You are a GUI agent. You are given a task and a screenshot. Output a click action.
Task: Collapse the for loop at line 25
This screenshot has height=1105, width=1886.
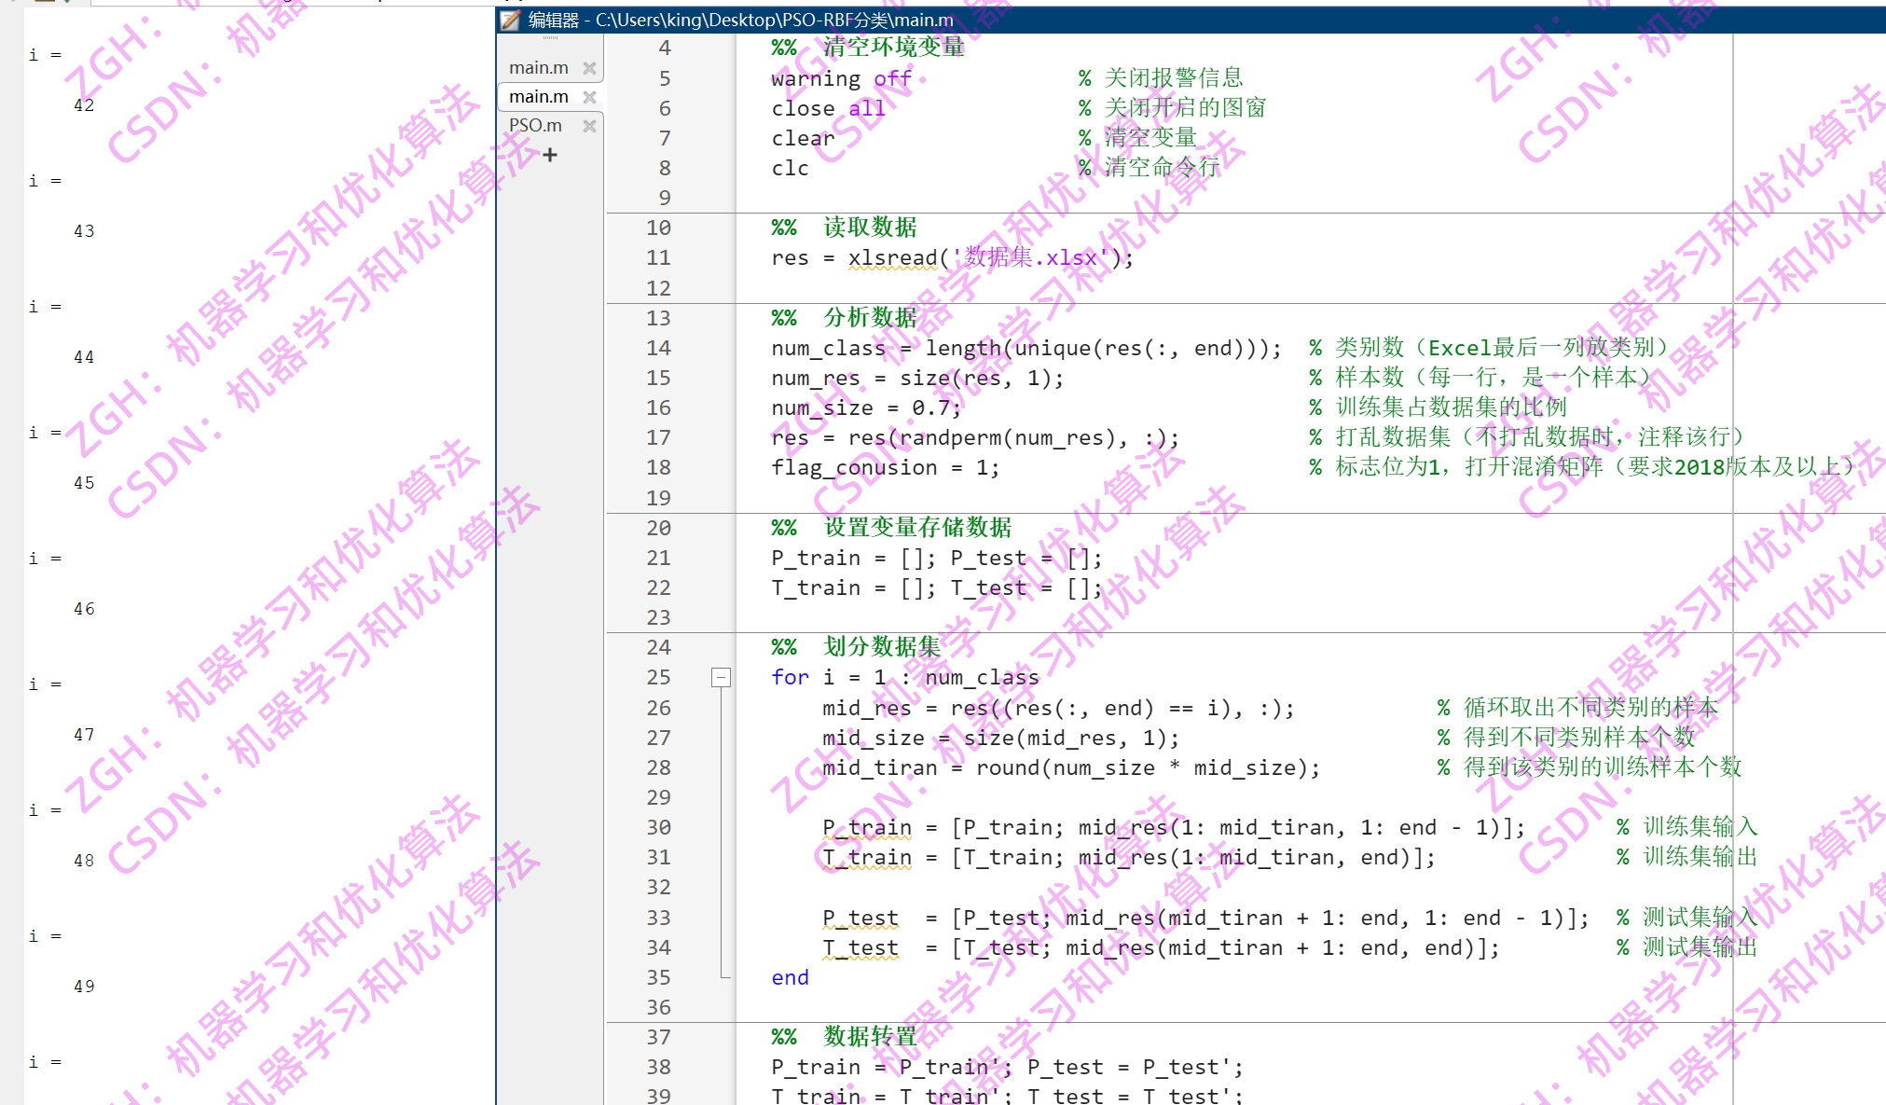point(721,678)
